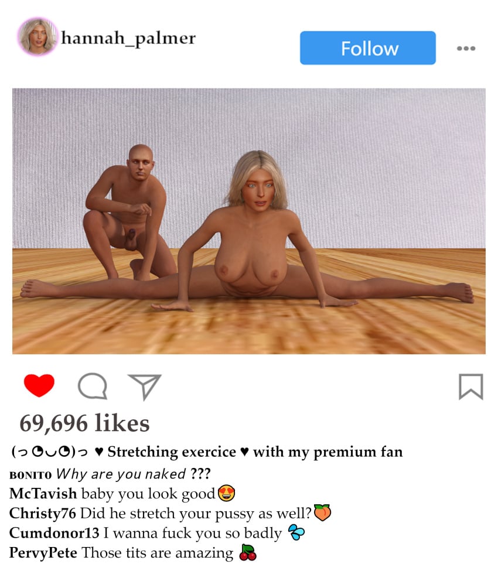Screen dimensions: 498x564
Task: Open the three-dot more options menu
Action: 466,48
